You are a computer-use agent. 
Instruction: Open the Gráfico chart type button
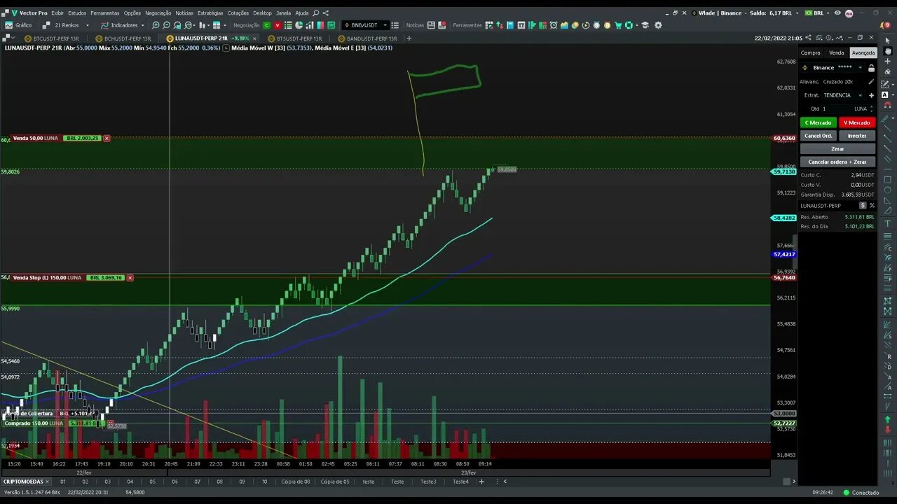click(x=19, y=25)
